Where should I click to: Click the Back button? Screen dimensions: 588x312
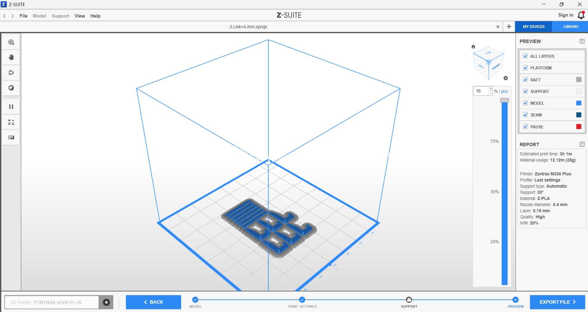[154, 302]
